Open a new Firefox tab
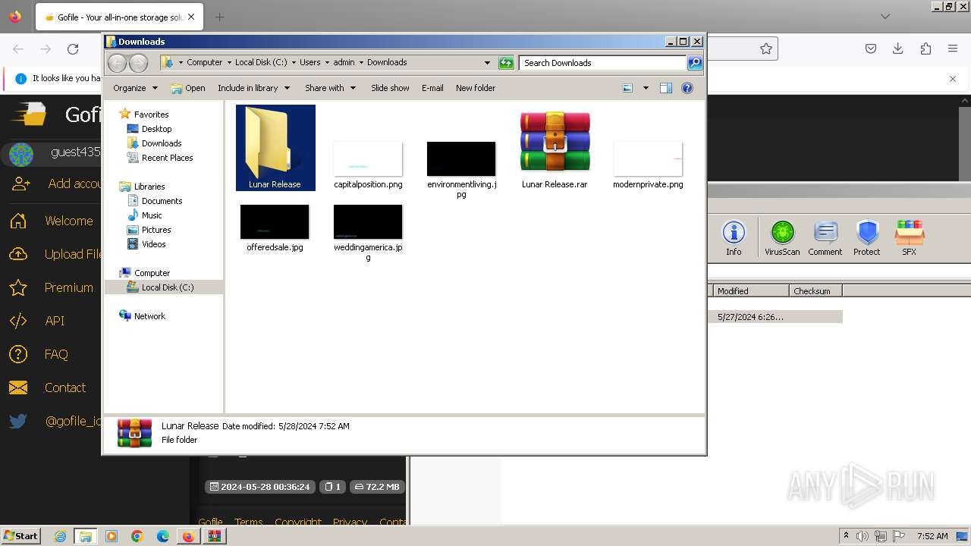This screenshot has height=546, width=971. tap(219, 17)
